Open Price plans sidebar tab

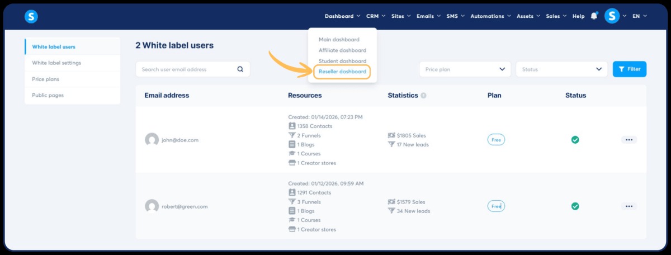click(72, 79)
